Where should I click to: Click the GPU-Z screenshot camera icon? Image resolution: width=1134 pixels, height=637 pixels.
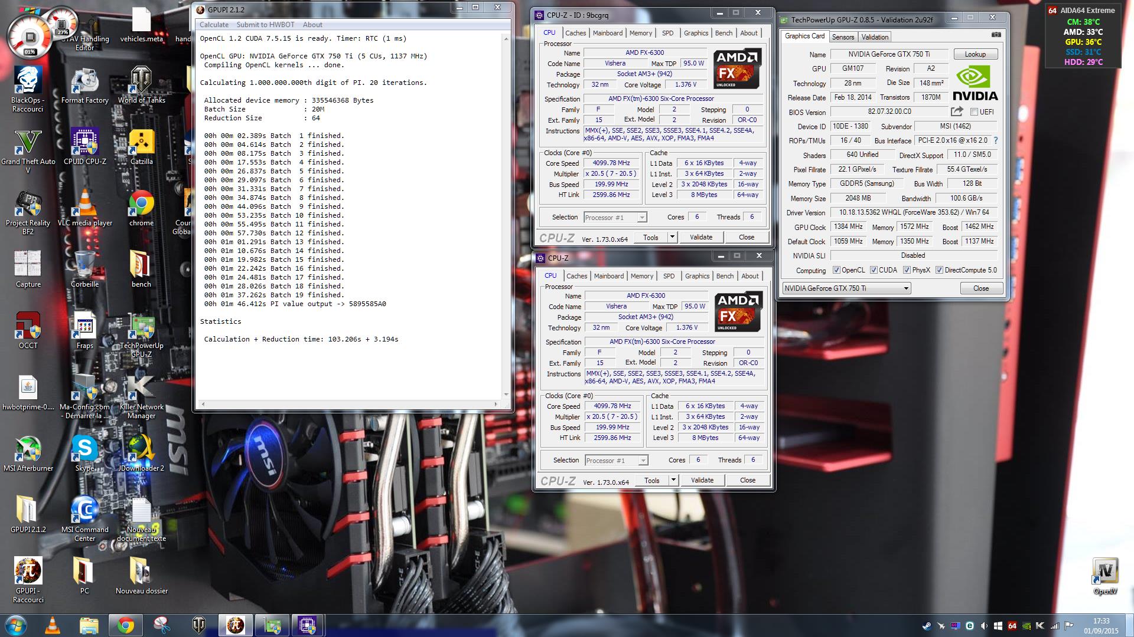[996, 35]
